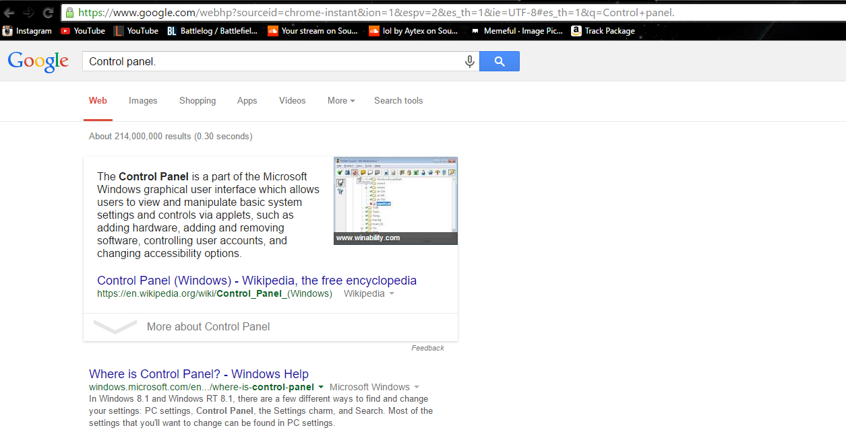Click 'About 214,000,000 results' text

(140, 137)
